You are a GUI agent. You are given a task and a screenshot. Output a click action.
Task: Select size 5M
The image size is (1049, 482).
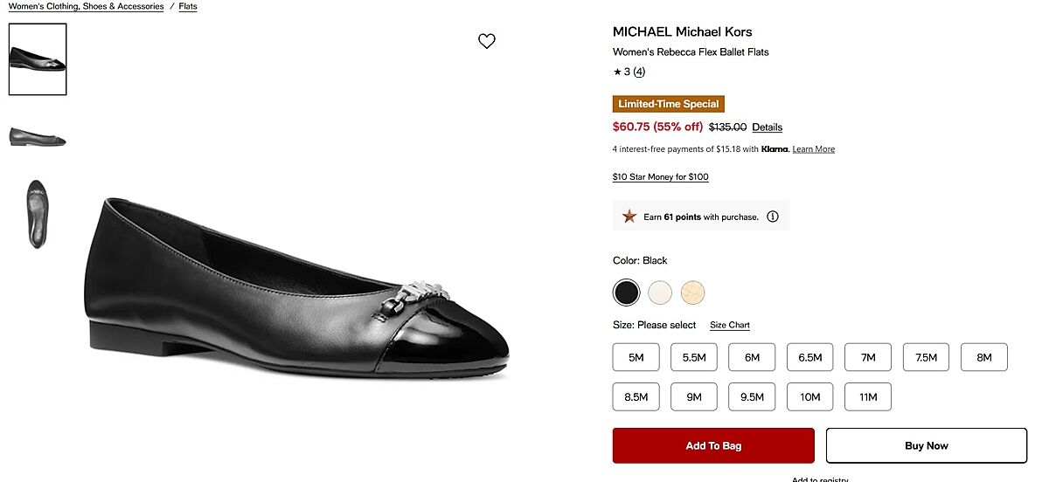pos(636,357)
